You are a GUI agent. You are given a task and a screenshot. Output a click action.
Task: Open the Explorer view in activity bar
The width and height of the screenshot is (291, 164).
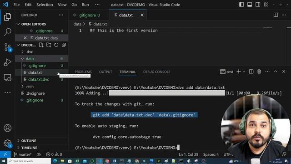pyautogui.click(x=7, y=17)
